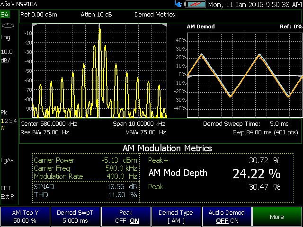This screenshot has width=303, height=227.
Task: Open the AM Top Y softkey
Action: click(25, 217)
